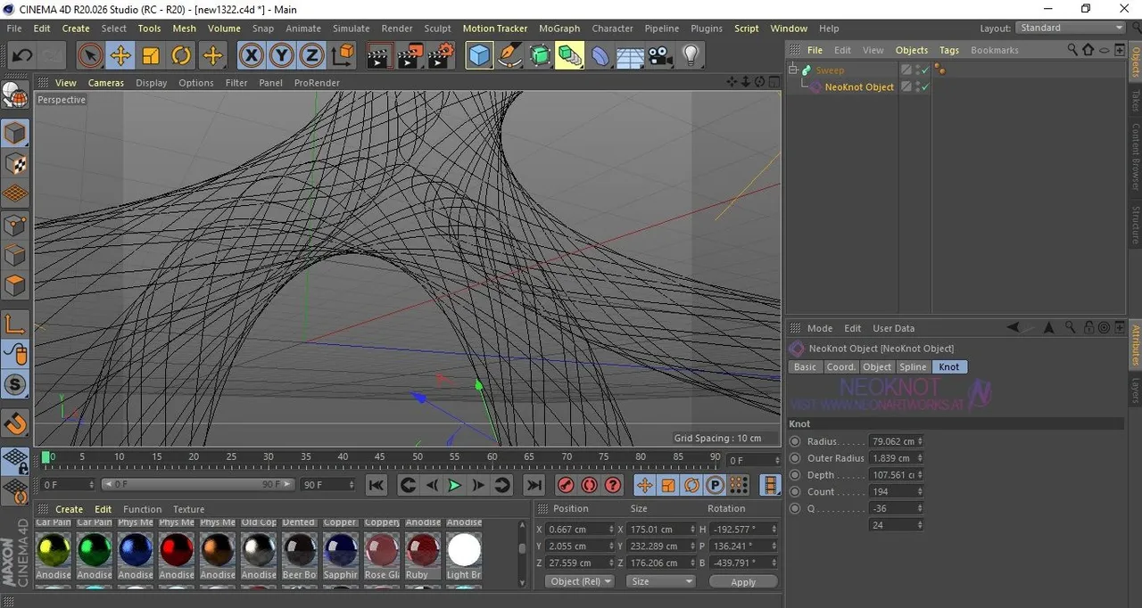Click the Subdivision Surface generator icon

(x=541, y=55)
